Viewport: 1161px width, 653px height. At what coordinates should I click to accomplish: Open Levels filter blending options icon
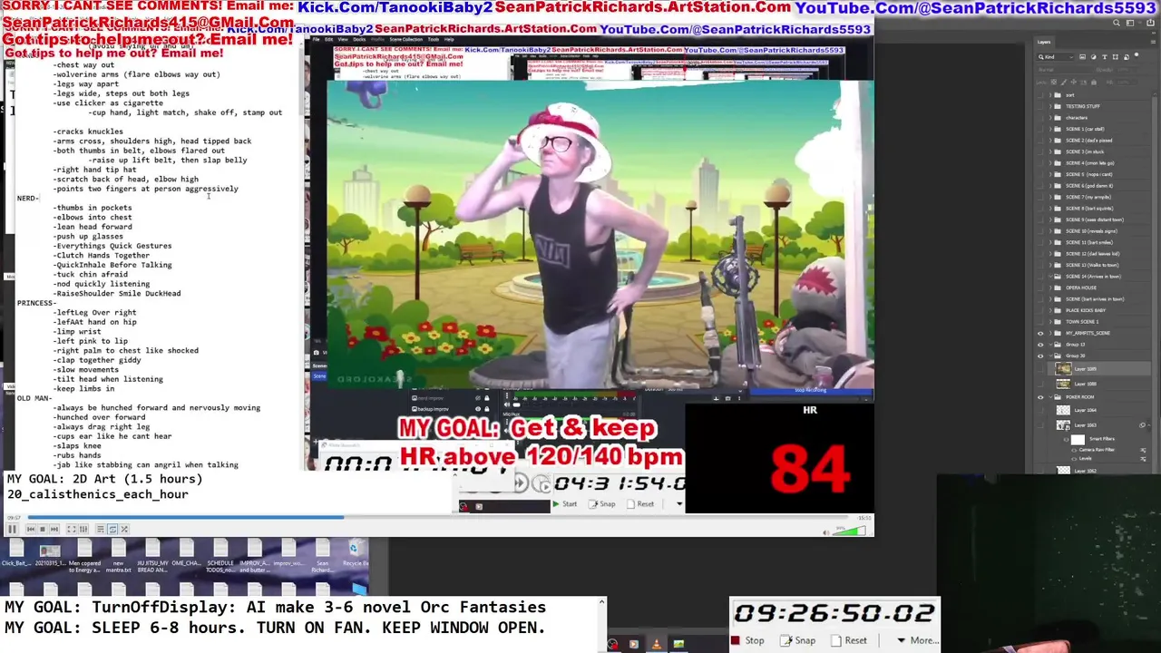(1143, 459)
